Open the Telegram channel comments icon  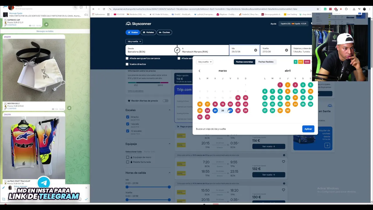pyautogui.click(x=81, y=7)
